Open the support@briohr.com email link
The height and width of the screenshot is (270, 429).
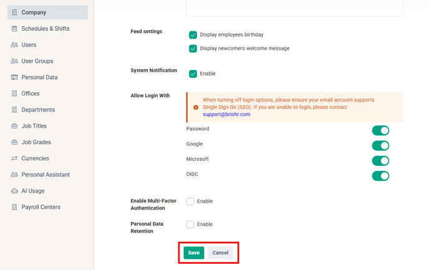pyautogui.click(x=226, y=114)
